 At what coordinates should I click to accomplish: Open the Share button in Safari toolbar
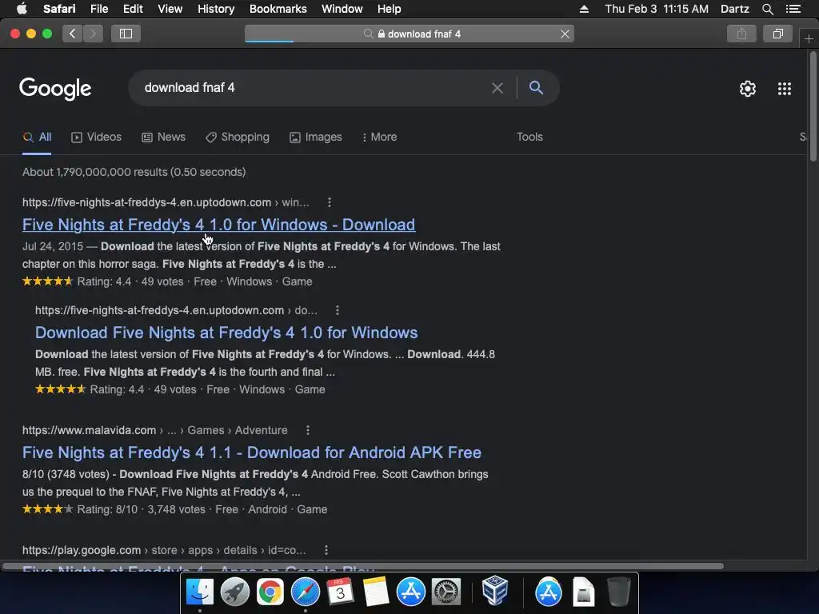click(x=741, y=34)
